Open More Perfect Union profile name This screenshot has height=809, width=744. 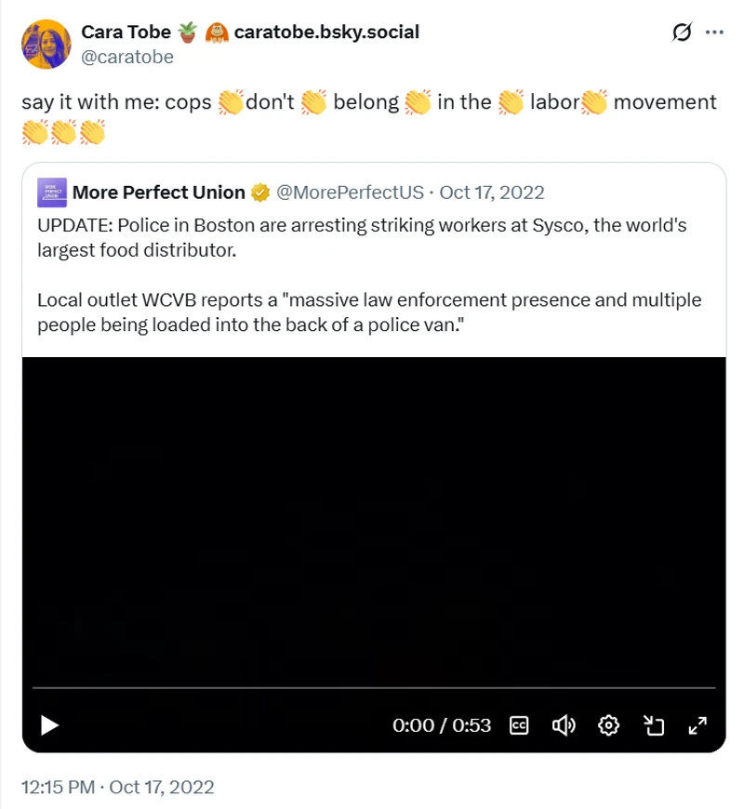point(158,192)
